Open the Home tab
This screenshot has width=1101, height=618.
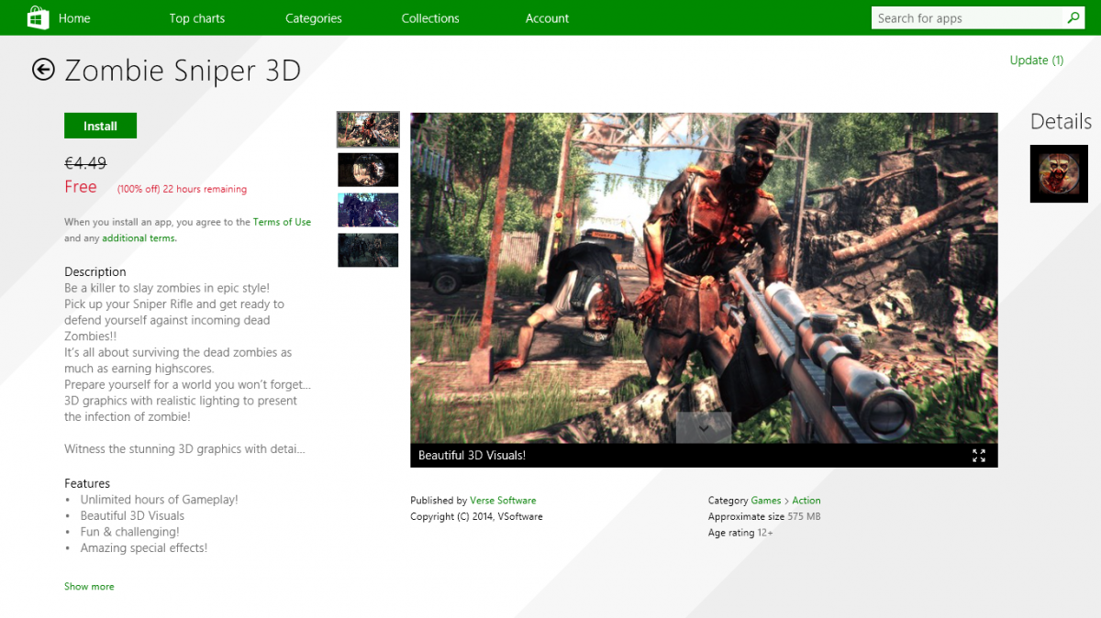click(x=74, y=18)
